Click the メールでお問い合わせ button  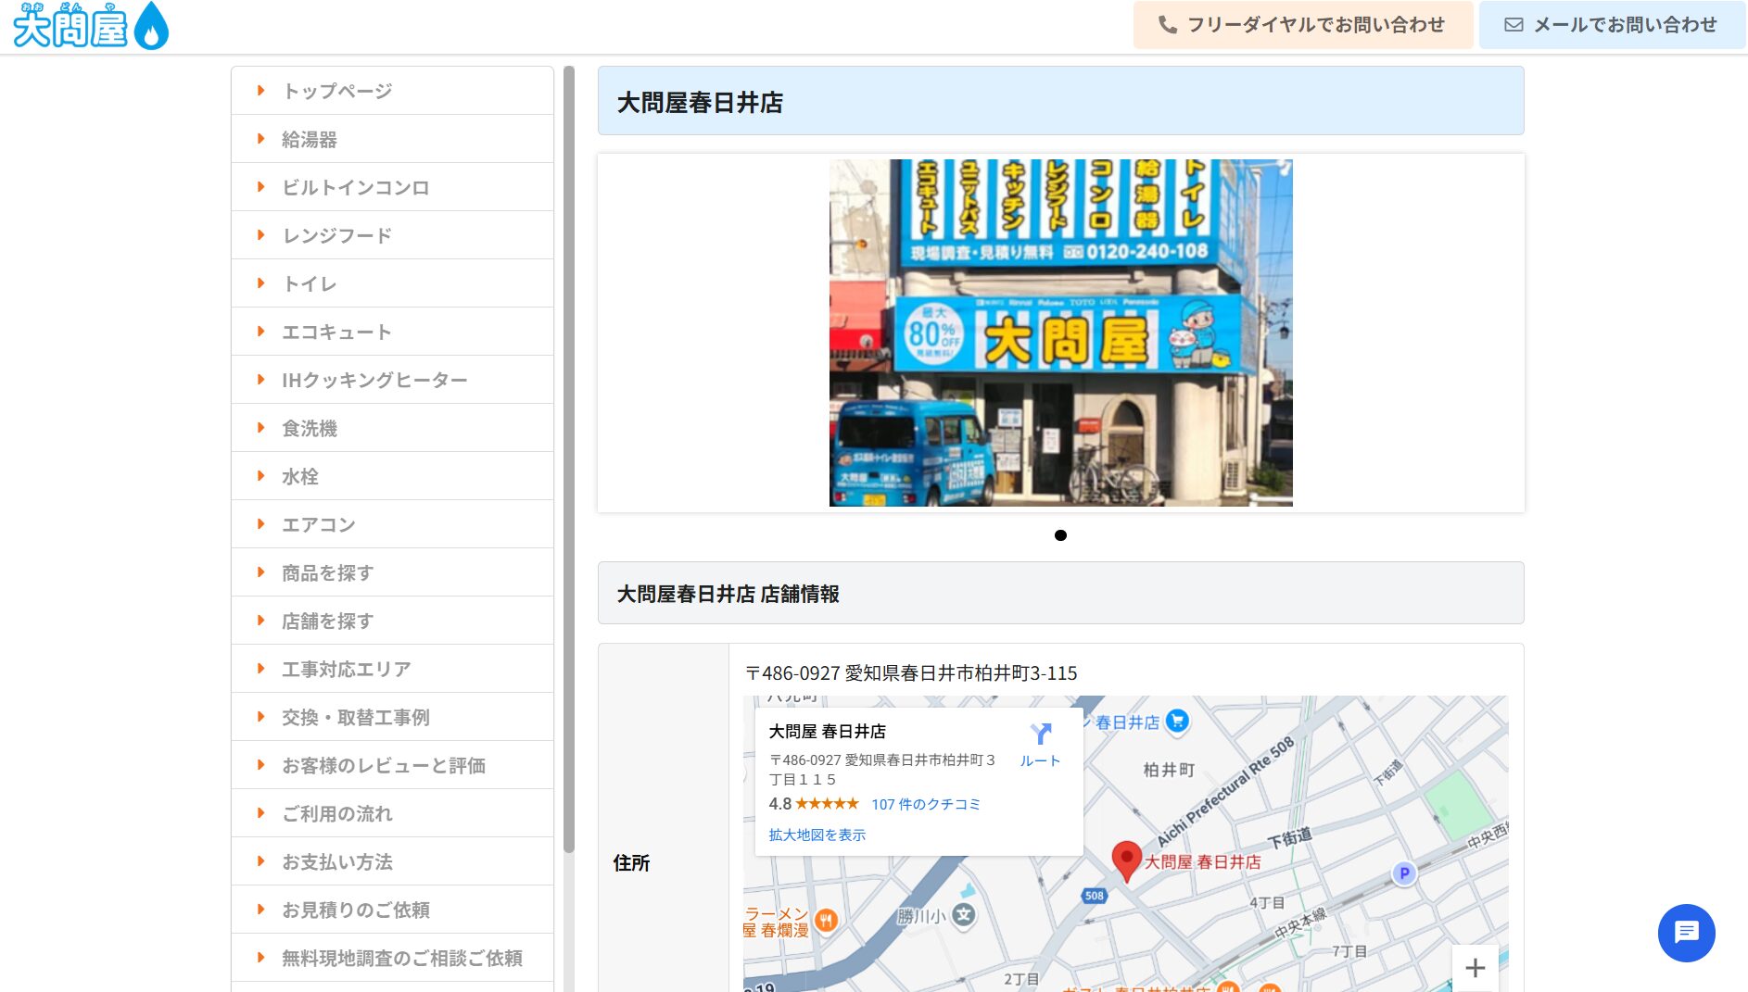tap(1612, 25)
